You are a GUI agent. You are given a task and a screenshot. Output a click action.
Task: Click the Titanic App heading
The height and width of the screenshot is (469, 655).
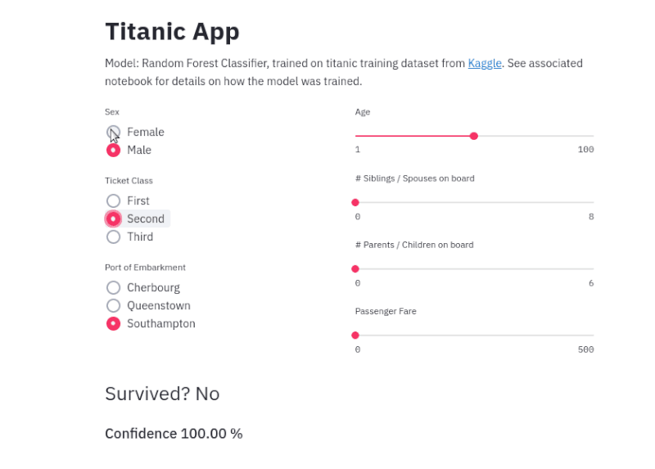(172, 31)
